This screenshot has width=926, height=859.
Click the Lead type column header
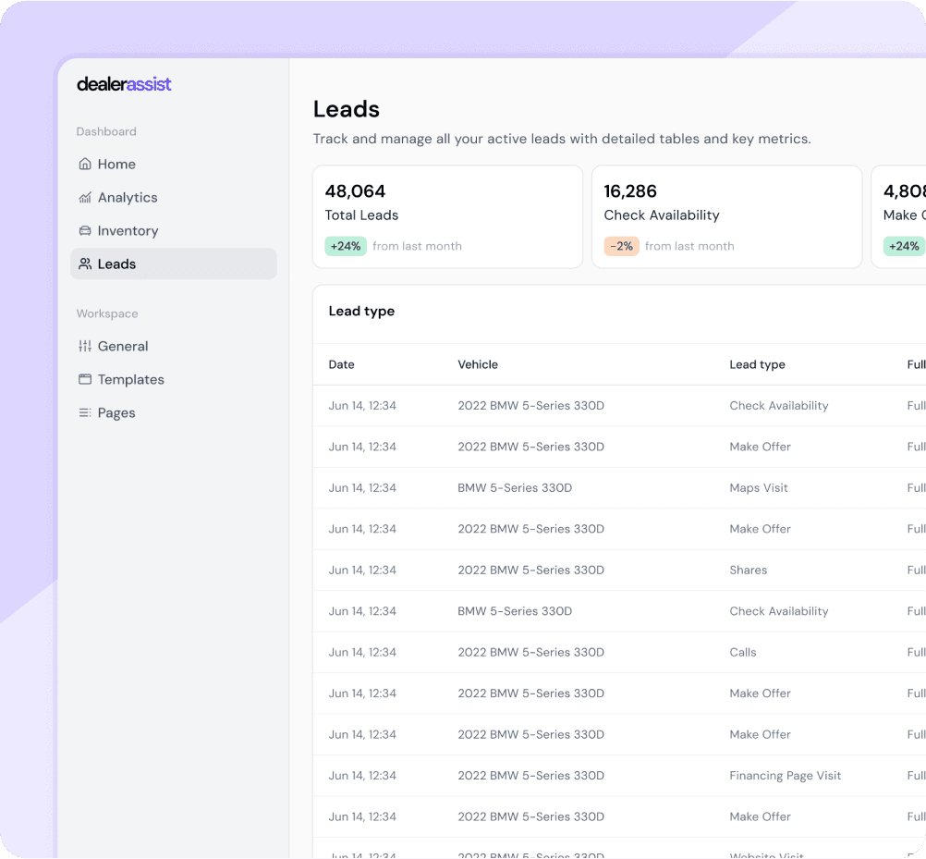[757, 364]
